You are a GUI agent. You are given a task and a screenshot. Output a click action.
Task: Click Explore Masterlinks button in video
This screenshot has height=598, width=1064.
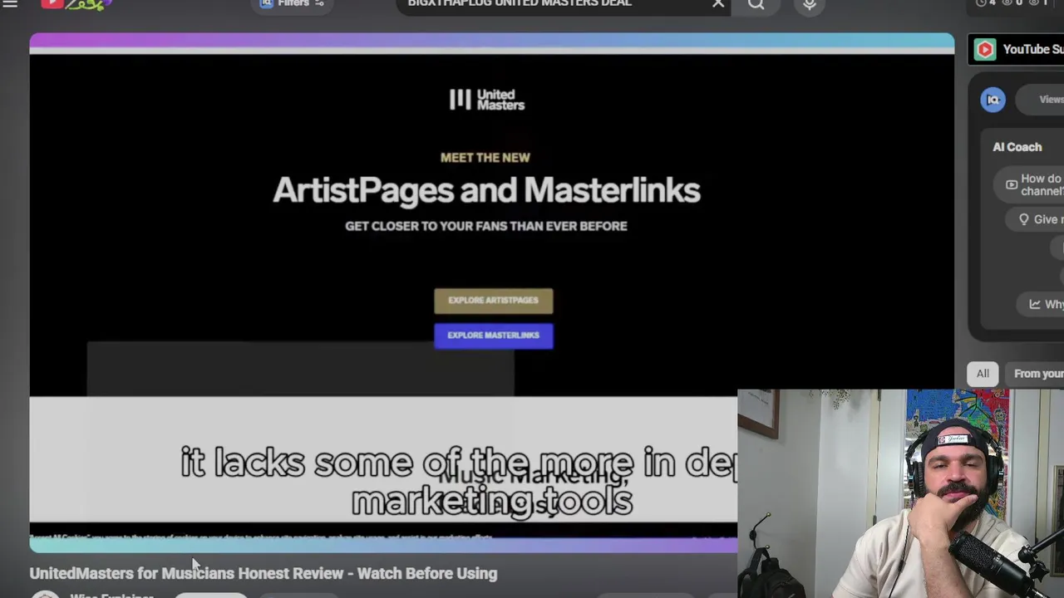coord(493,336)
